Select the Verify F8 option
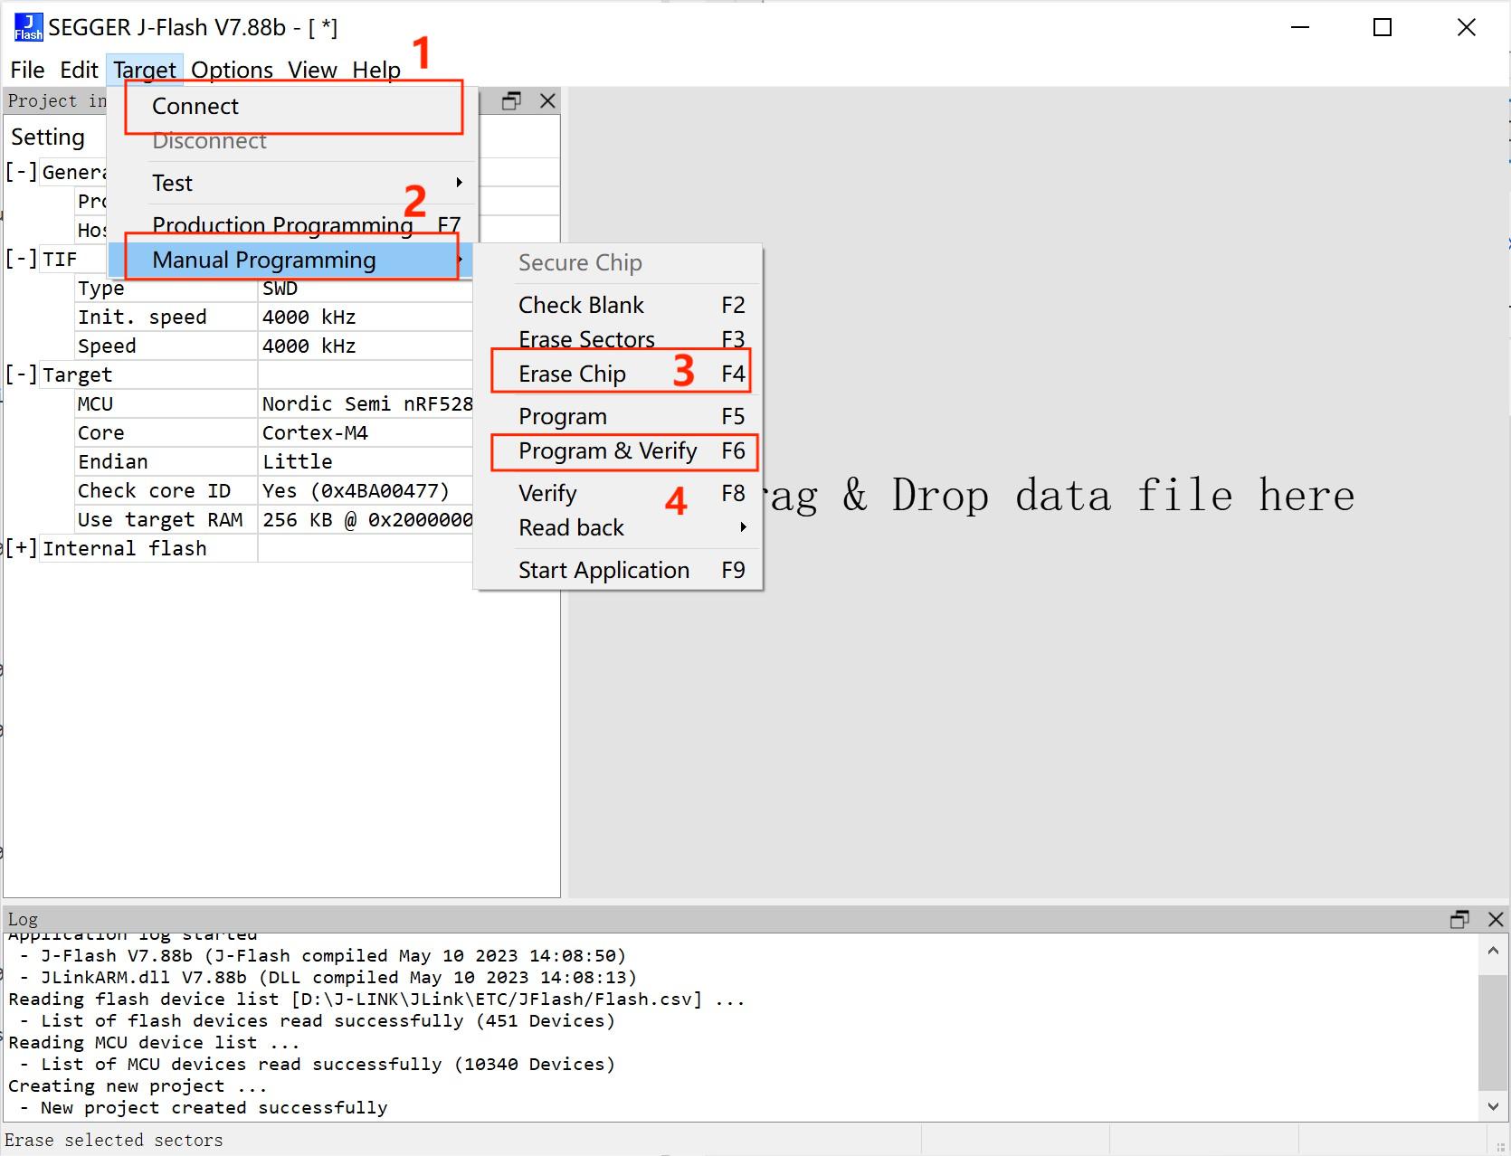1511x1156 pixels. 619,493
